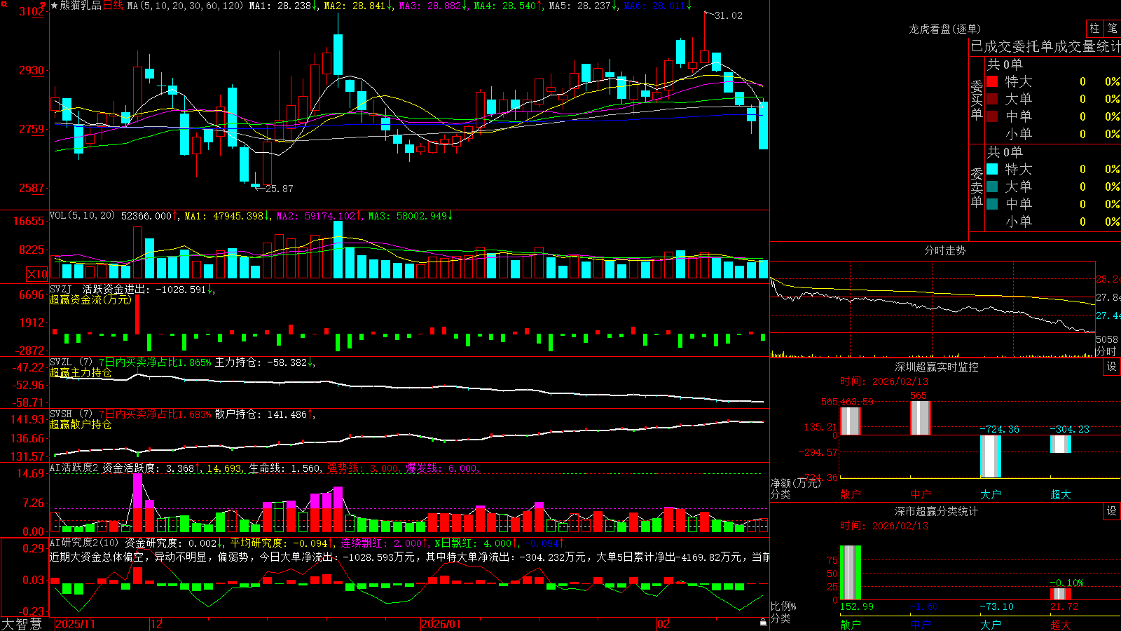1121x631 pixels.
Task: Open 设 settings for 深市超赢分类统计
Action: pyautogui.click(x=1112, y=511)
